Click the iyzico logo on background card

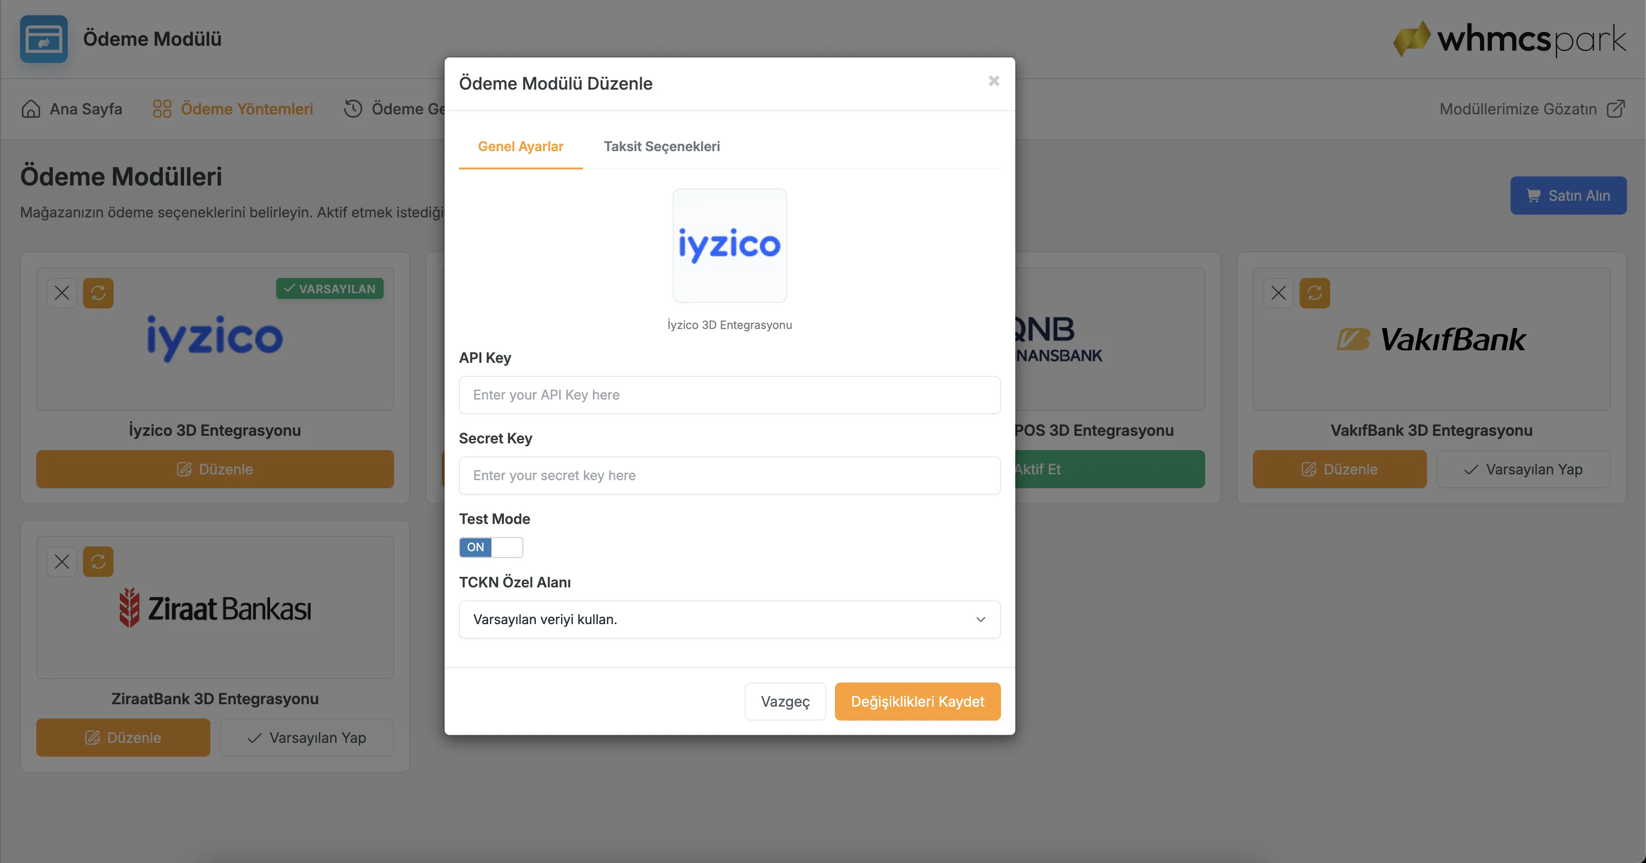coord(215,338)
